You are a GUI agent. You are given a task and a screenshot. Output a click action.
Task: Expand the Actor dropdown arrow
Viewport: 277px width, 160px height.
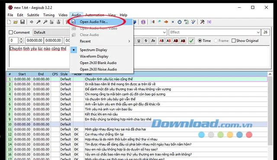(164, 32)
